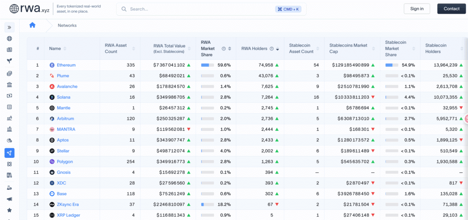468x220 pixels.
Task: Open the list sheet icon in the sidebar
Action: coord(9,107)
